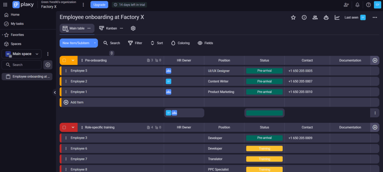Select all items in Role-specific training
This screenshot has height=172, width=383.
(x=64, y=127)
